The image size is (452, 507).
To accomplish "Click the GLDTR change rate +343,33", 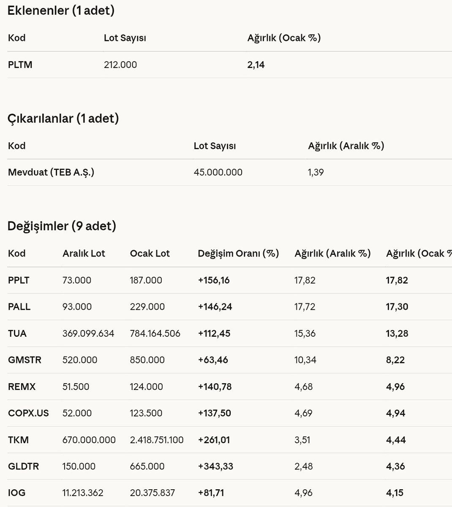I will (215, 466).
